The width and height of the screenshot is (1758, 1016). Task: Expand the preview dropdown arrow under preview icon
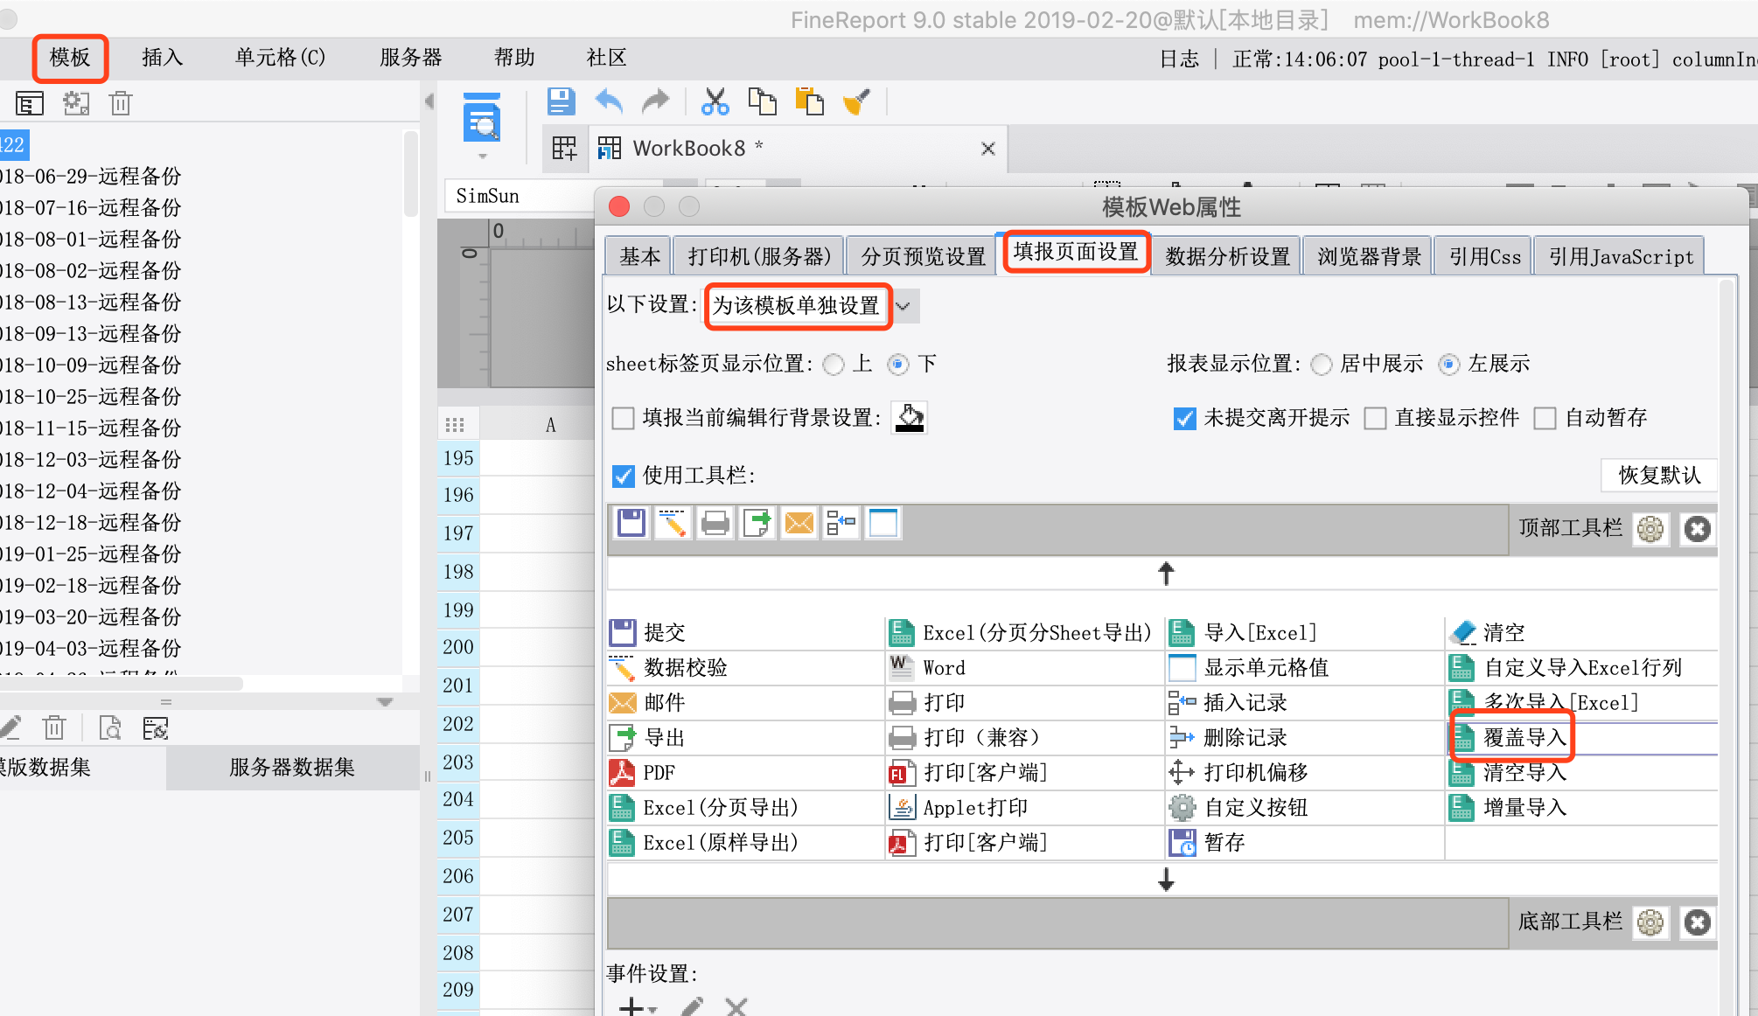(482, 157)
